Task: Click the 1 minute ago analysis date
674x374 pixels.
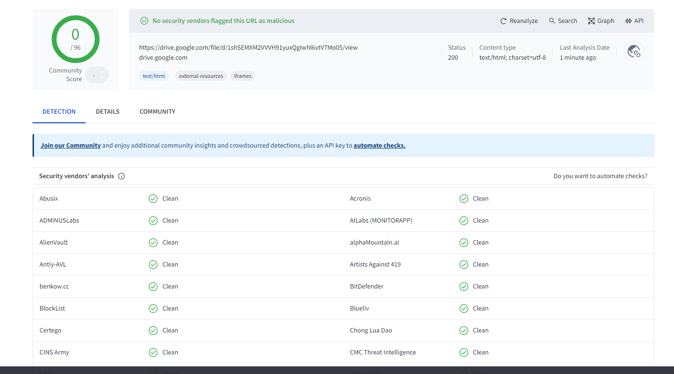Action: [578, 58]
